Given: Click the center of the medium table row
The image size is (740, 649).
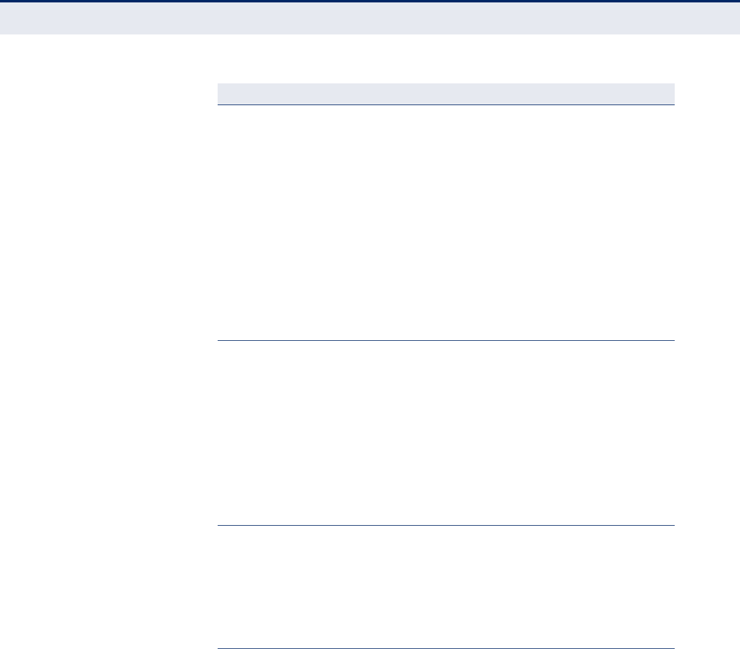Looking at the screenshot, I should point(446,433).
